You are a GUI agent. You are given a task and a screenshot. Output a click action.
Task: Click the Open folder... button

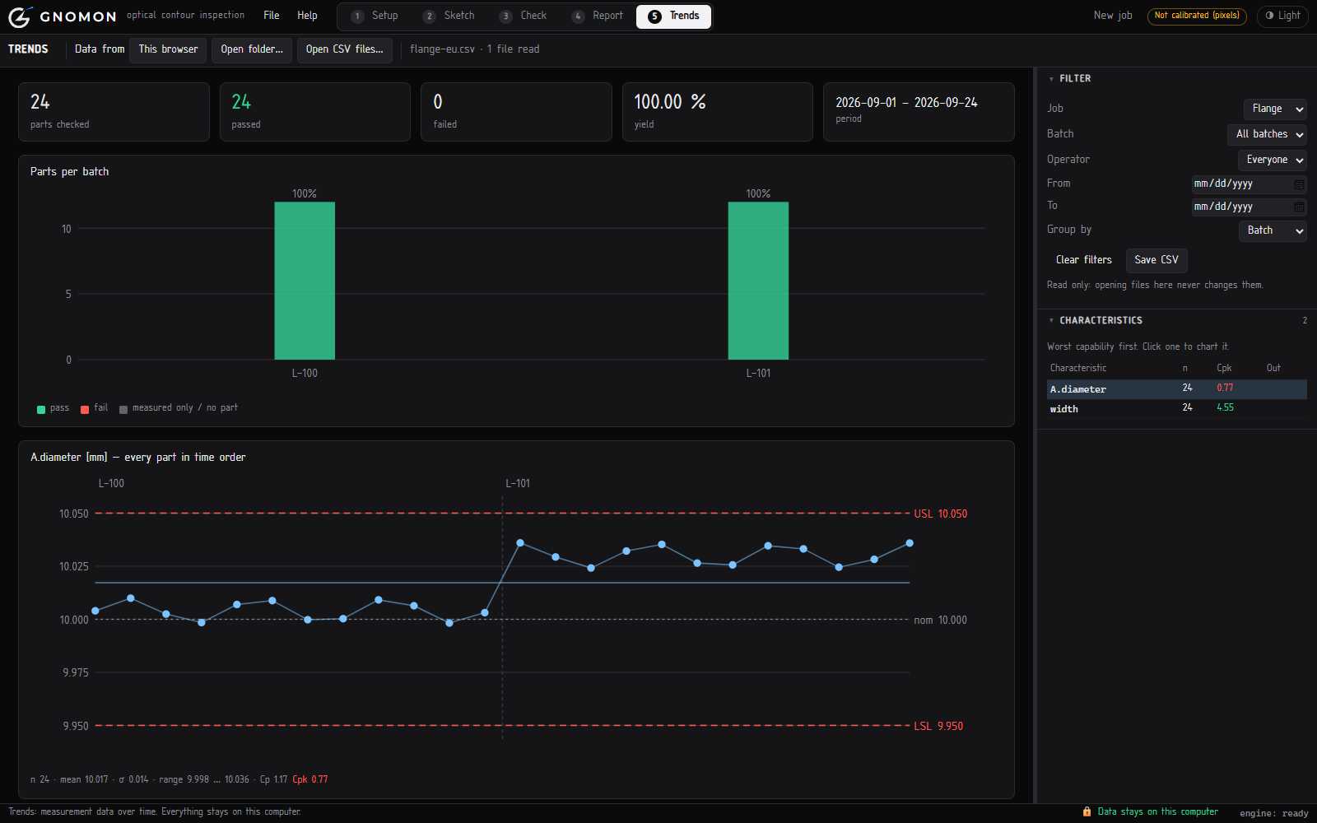[252, 49]
